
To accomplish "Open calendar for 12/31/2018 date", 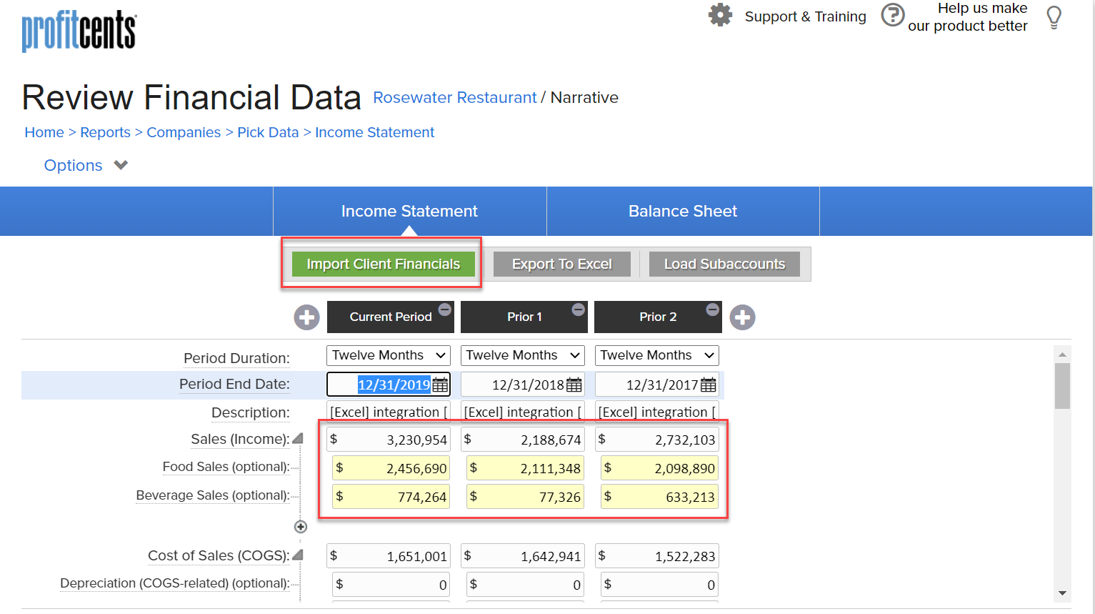I will [x=574, y=385].
